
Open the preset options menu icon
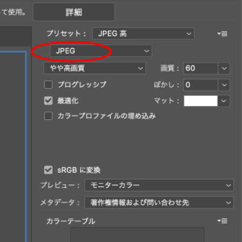(222, 34)
